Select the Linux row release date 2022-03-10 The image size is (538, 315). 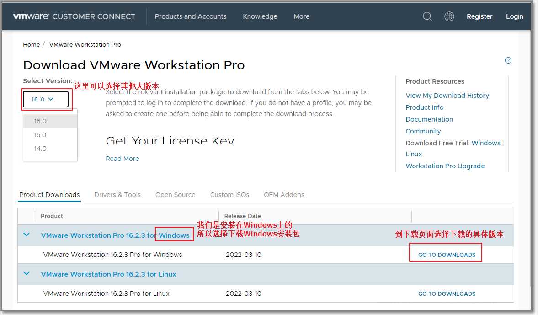(x=244, y=294)
